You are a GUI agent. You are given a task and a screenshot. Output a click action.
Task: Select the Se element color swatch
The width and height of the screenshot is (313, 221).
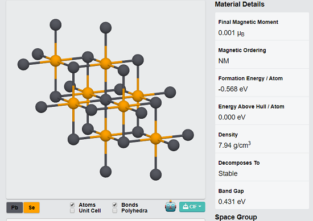click(31, 207)
